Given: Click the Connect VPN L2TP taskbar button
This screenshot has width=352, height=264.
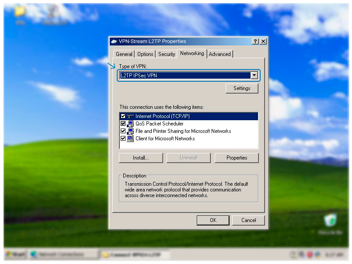Looking at the screenshot, I should (134, 254).
